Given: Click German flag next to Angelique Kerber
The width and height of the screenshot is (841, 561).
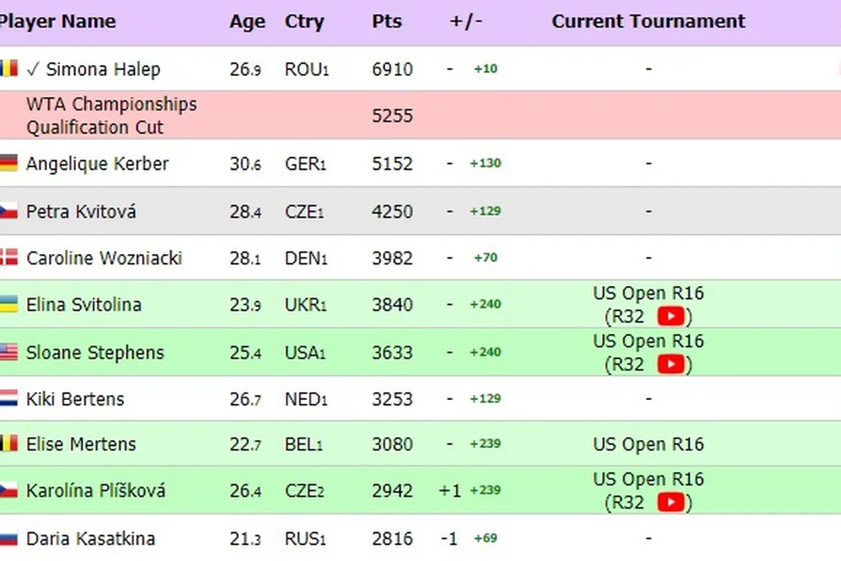Looking at the screenshot, I should pyautogui.click(x=9, y=163).
